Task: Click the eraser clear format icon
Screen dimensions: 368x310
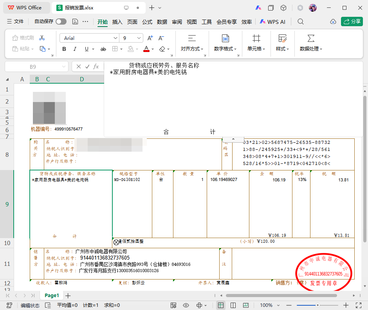Action: 162,49
